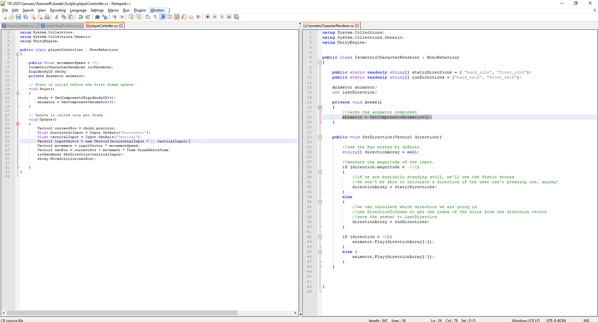Collapse the Update method code fold
Image resolution: width=598 pixels, height=322 pixels.
17,124
